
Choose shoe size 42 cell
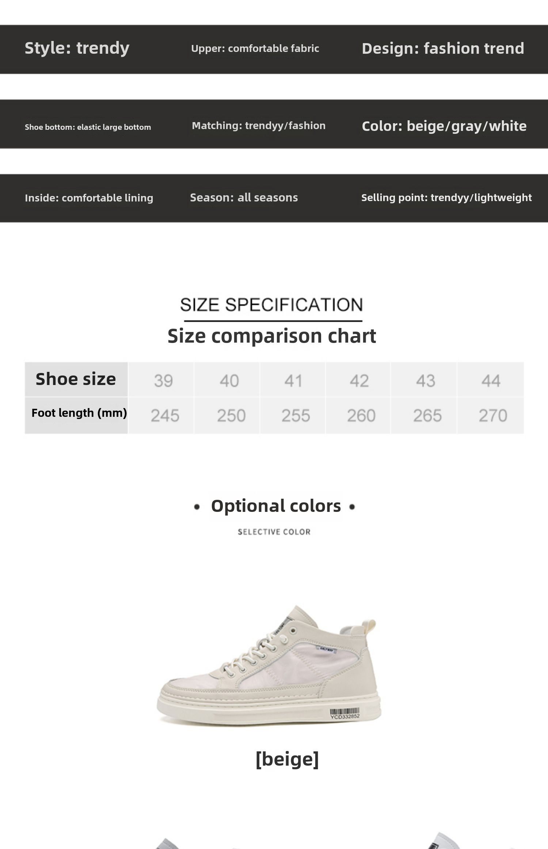(x=359, y=381)
